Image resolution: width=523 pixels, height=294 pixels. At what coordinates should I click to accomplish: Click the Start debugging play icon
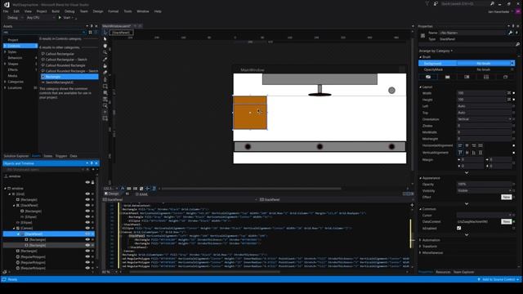click(x=60, y=17)
